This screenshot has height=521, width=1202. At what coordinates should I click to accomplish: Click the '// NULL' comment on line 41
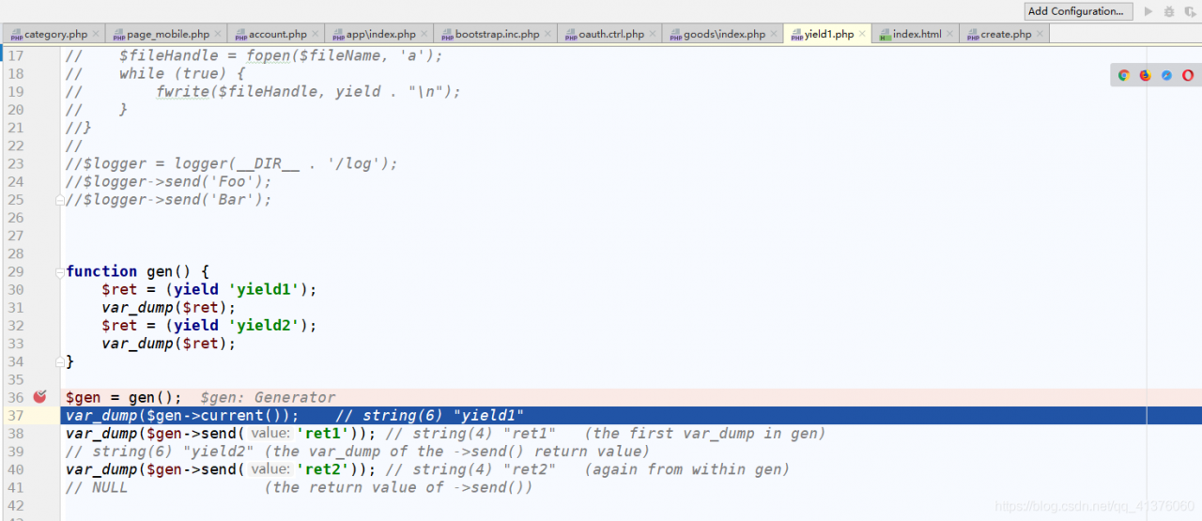click(96, 487)
